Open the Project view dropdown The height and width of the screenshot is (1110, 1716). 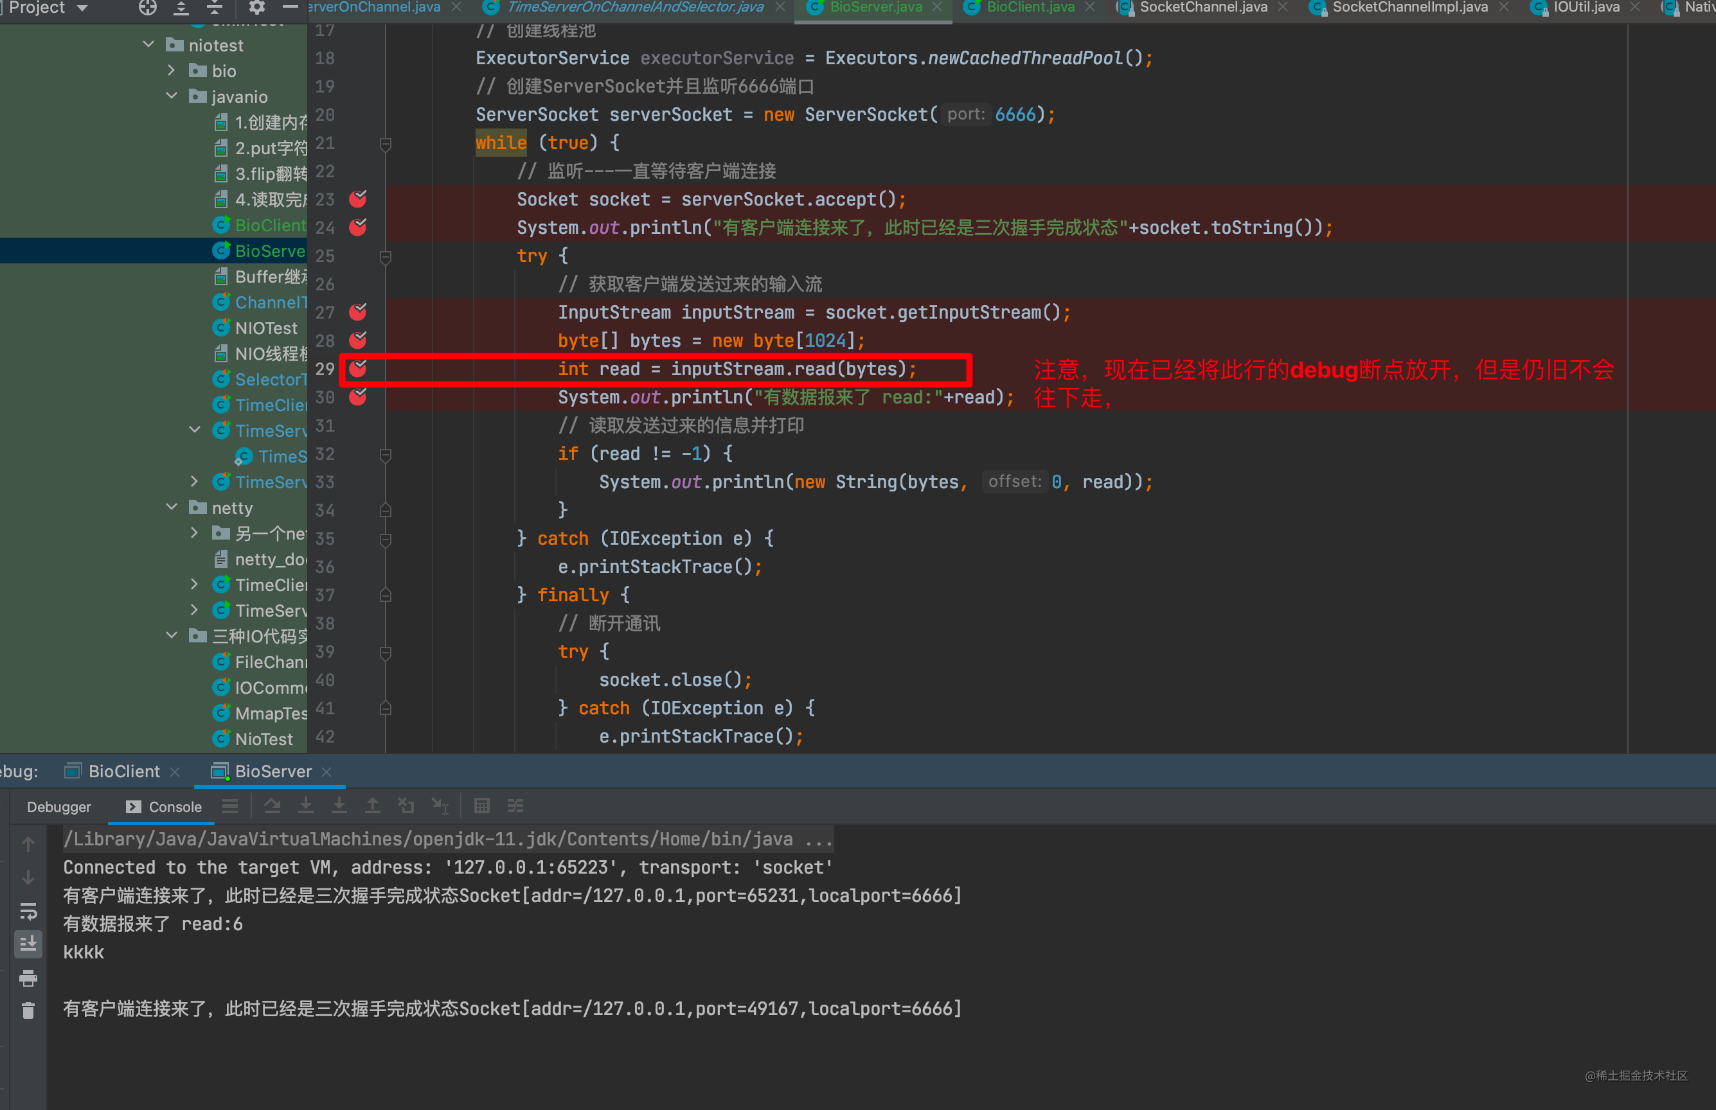(82, 8)
